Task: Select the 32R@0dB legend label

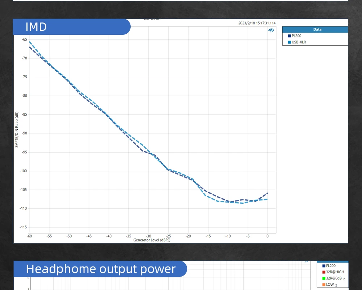Action: coord(334,278)
